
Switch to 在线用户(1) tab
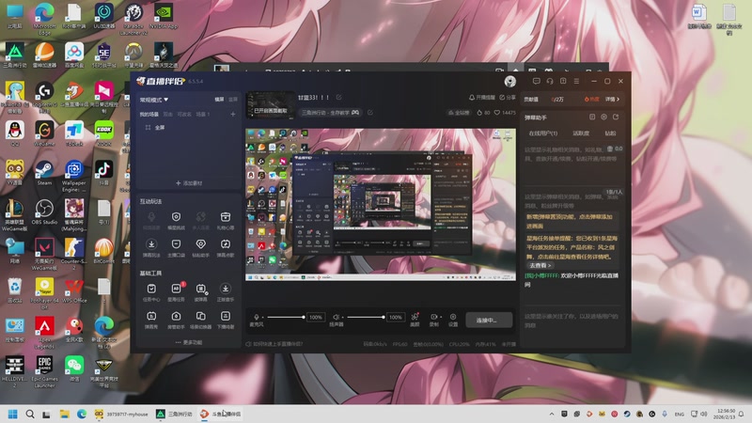tap(543, 133)
